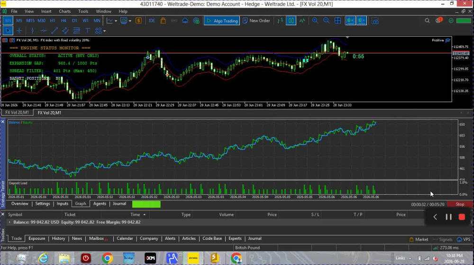The image size is (474, 265).
Task: Open the Insert menu
Action: coord(46,11)
